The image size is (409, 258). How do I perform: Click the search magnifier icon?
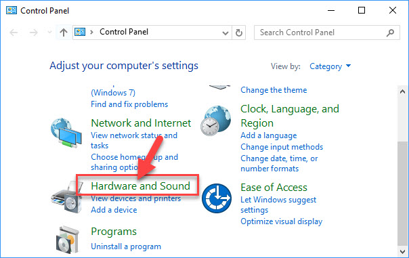coord(390,33)
